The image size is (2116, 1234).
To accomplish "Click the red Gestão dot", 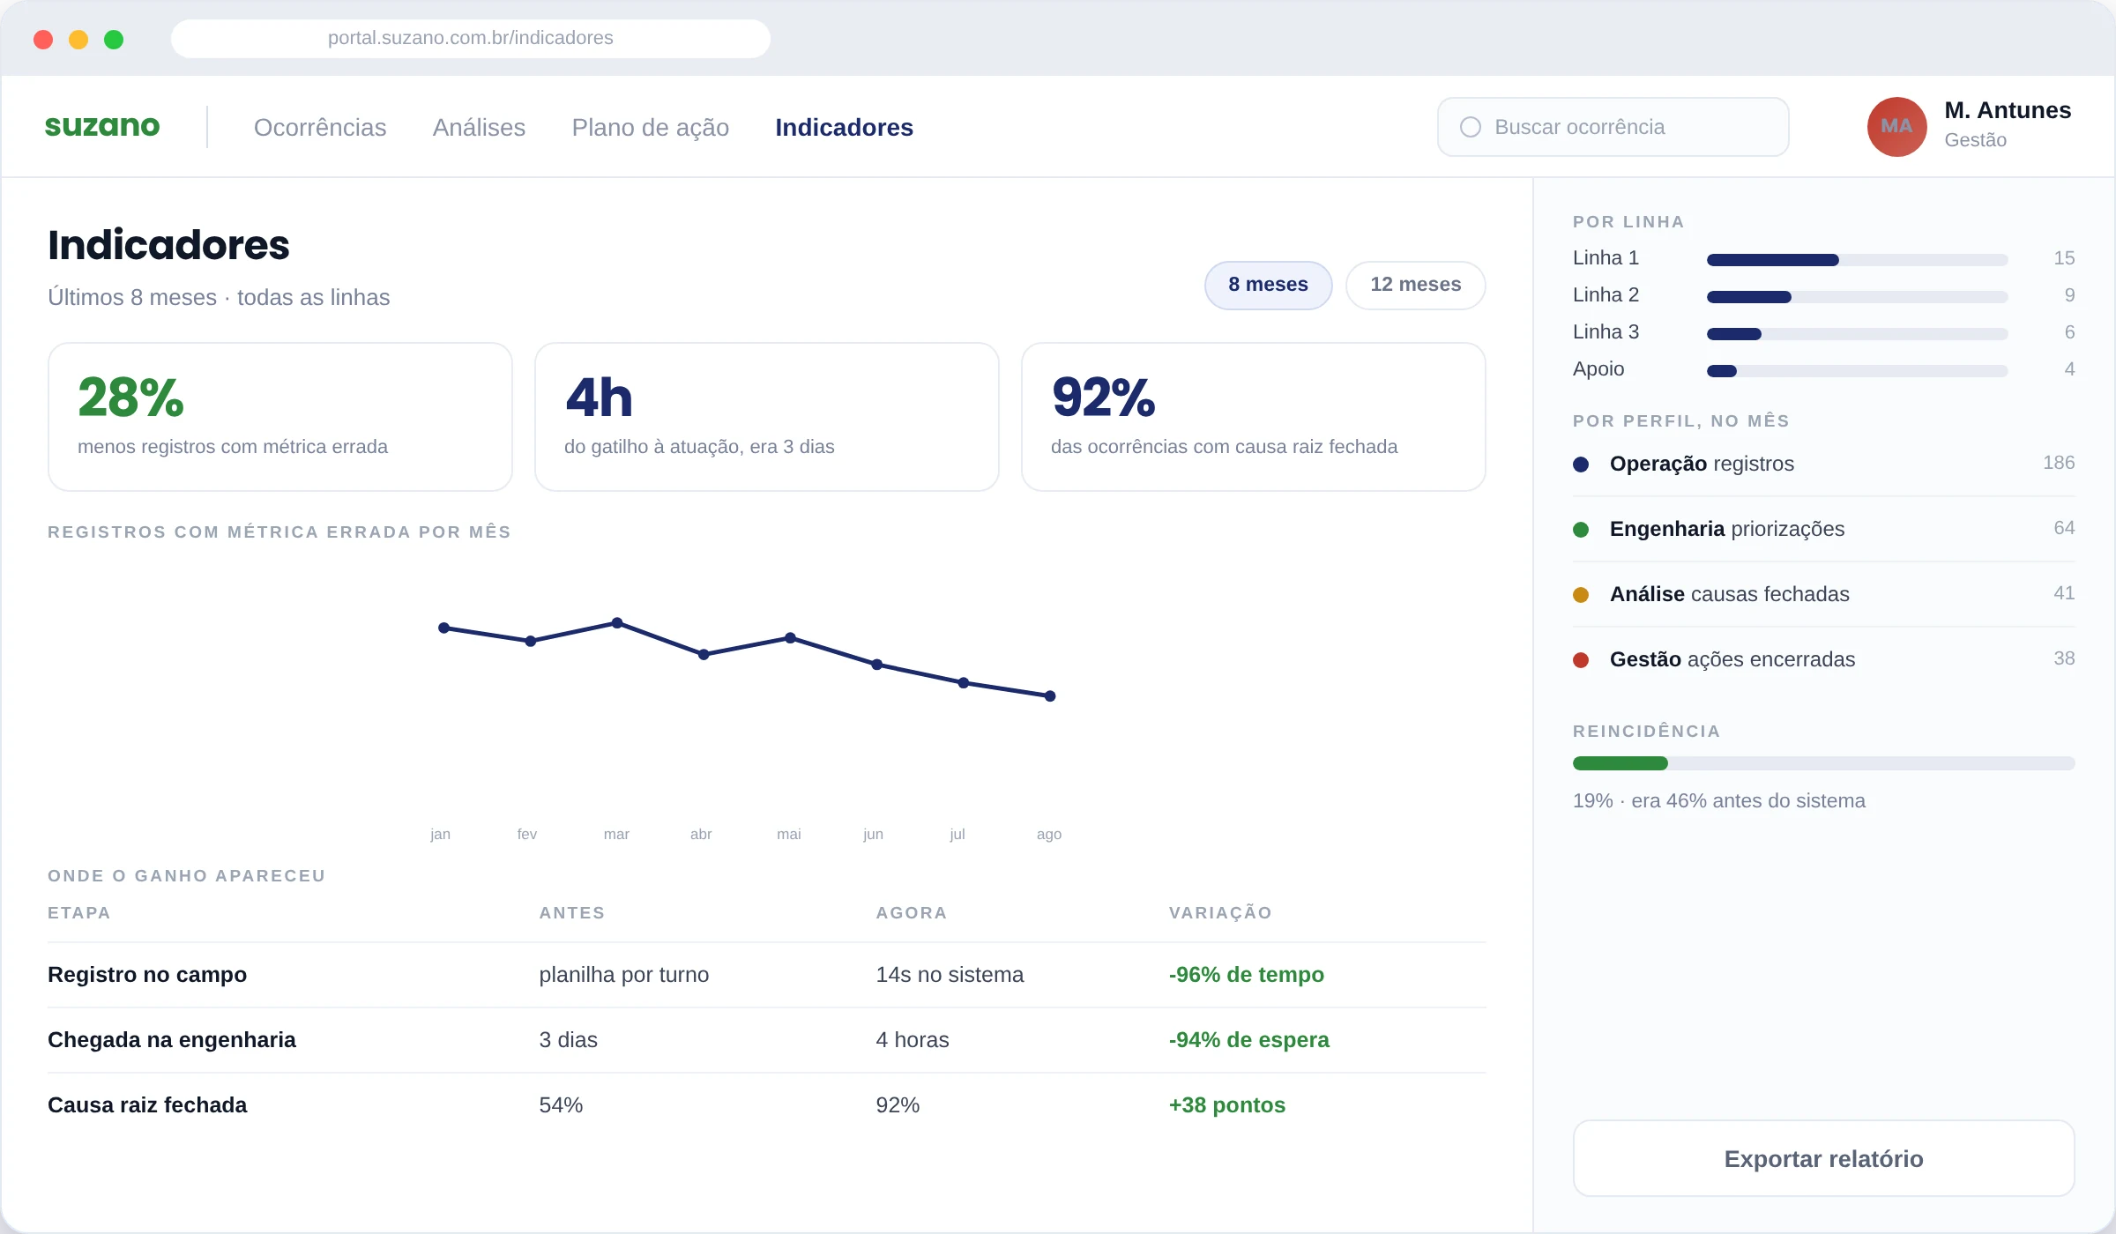I will coord(1581,659).
